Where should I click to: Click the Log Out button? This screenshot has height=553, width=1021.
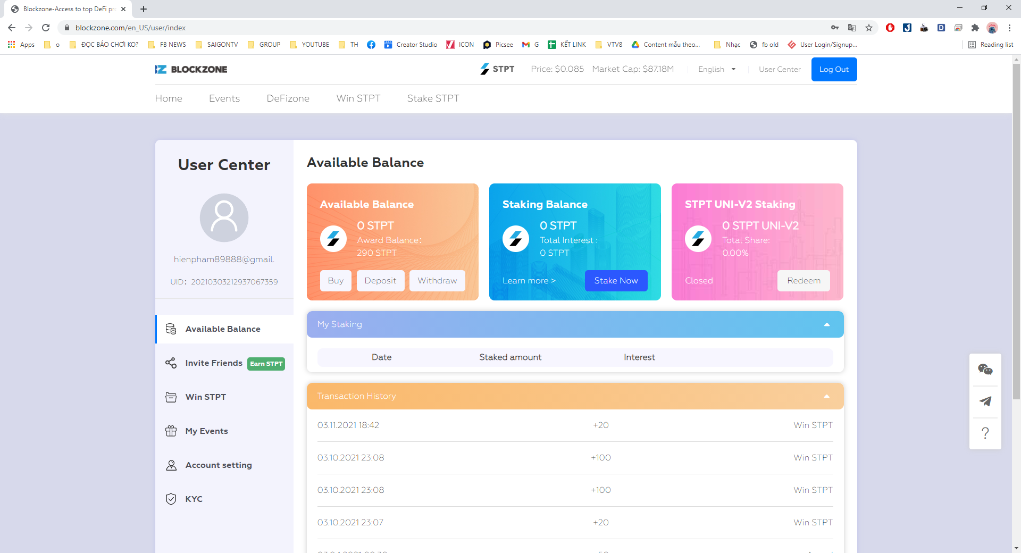834,69
